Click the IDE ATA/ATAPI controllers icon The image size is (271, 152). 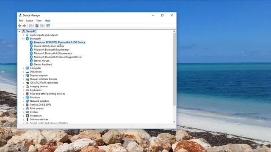pyautogui.click(x=27, y=83)
